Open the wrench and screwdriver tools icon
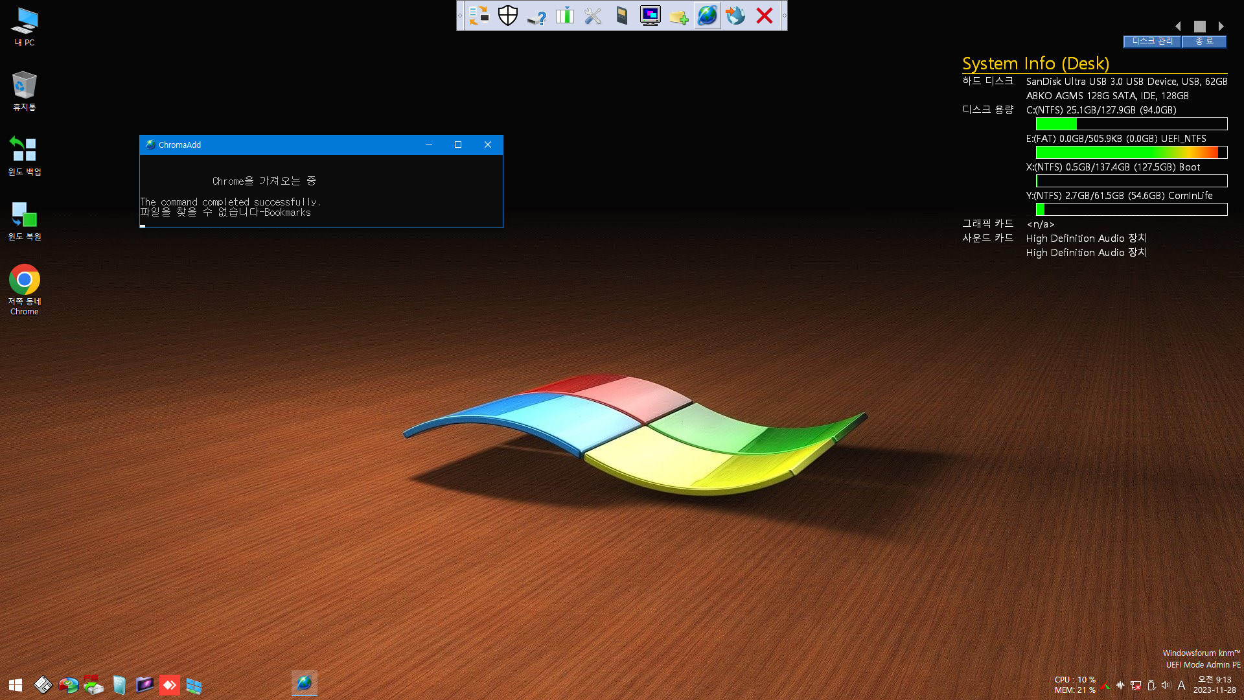1244x700 pixels. click(593, 16)
